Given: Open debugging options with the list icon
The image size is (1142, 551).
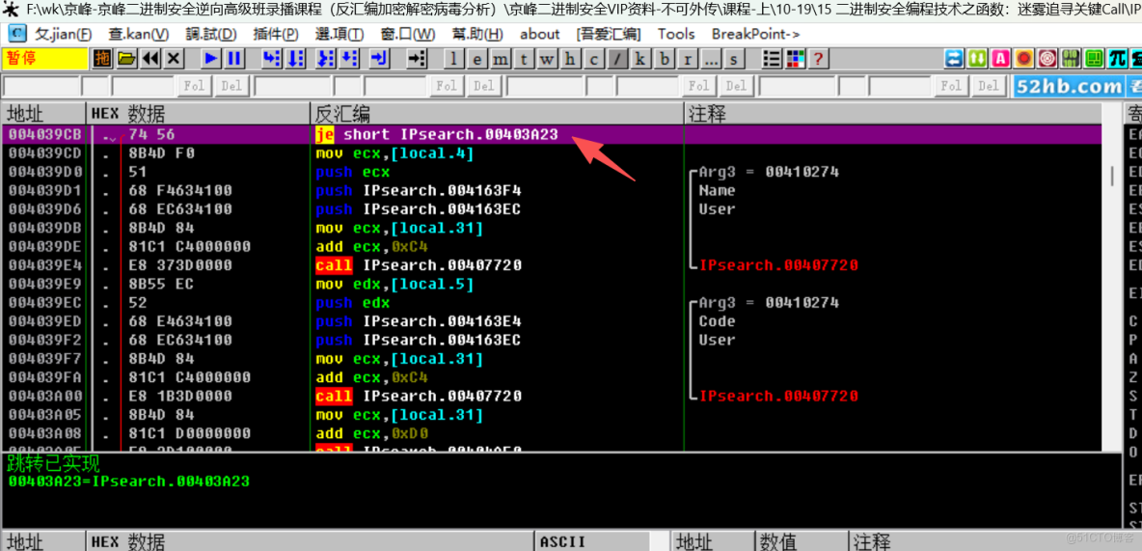Looking at the screenshot, I should [772, 59].
